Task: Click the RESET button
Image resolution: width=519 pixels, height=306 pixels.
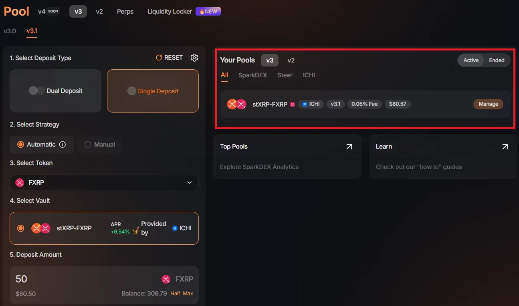Action: (x=170, y=58)
